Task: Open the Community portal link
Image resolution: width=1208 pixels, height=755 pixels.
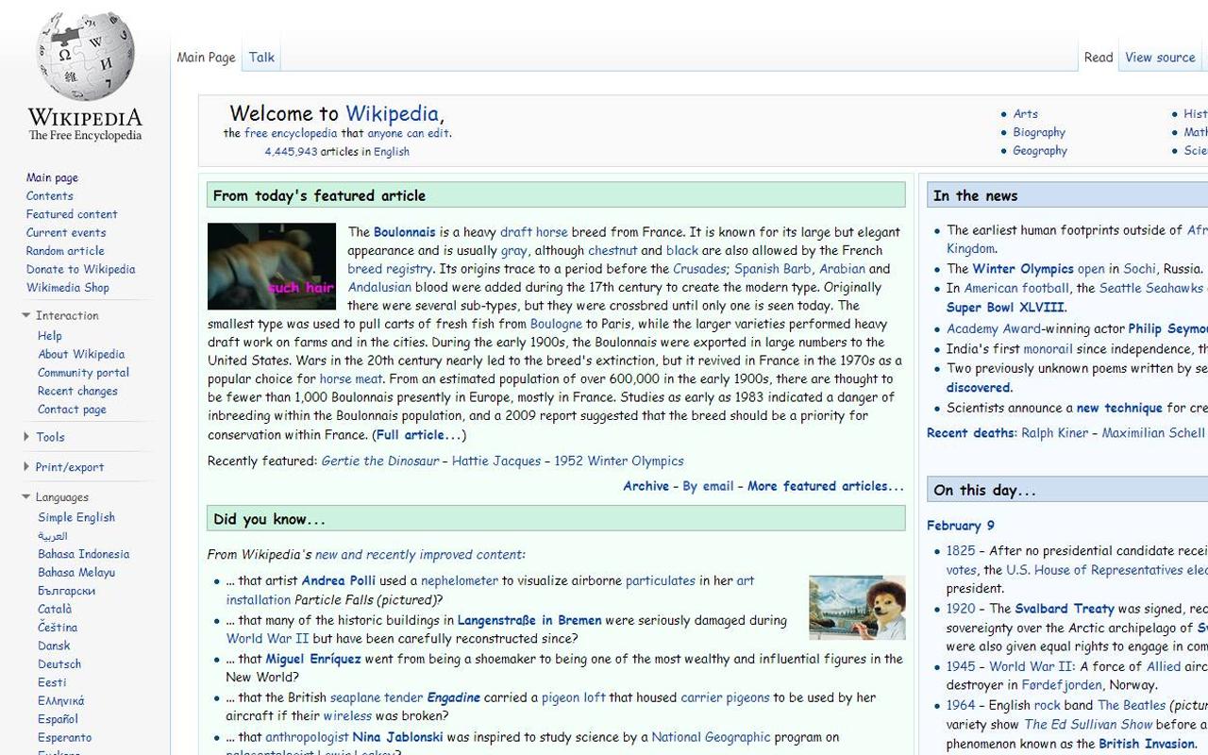Action: point(83,373)
